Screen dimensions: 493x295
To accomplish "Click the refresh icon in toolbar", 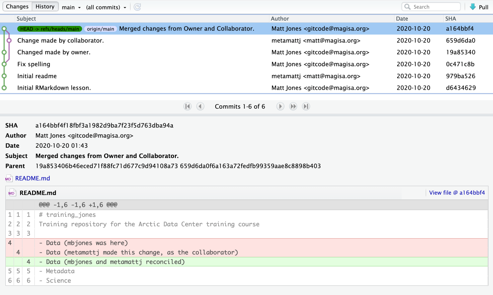I will pyautogui.click(x=137, y=7).
